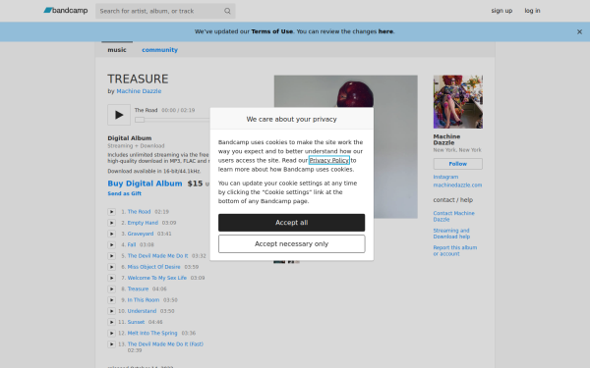Play track 2 Empty Hand
Screen dimensions: 590x368
(112, 223)
